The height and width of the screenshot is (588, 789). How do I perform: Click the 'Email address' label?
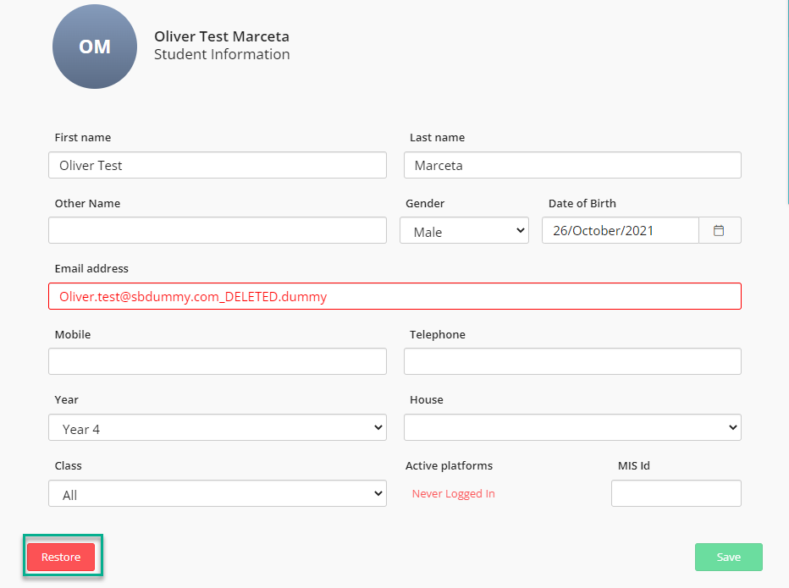91,268
